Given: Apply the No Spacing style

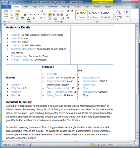Looking at the screenshot, I should click(x=94, y=15).
